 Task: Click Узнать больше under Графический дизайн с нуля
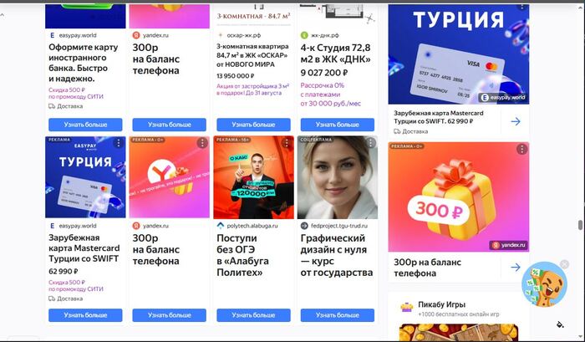pyautogui.click(x=338, y=315)
